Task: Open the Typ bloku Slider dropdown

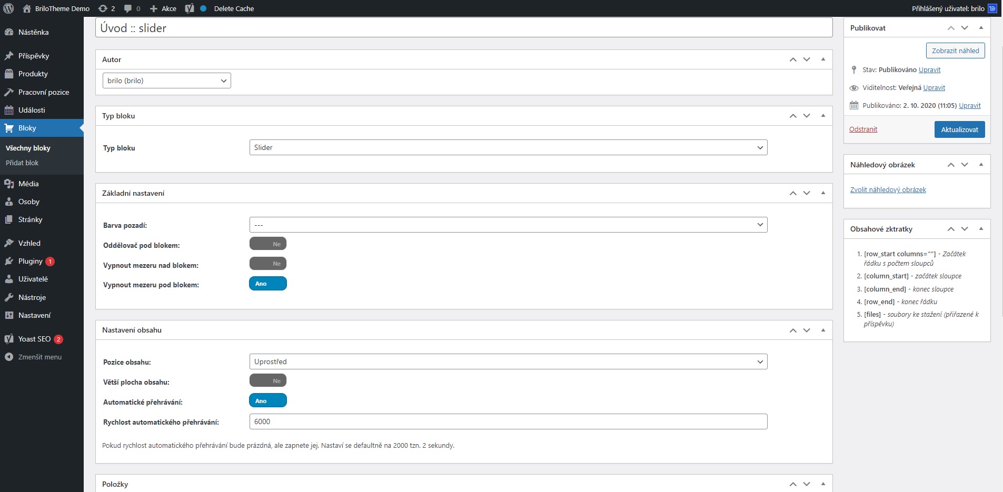Action: click(x=508, y=147)
